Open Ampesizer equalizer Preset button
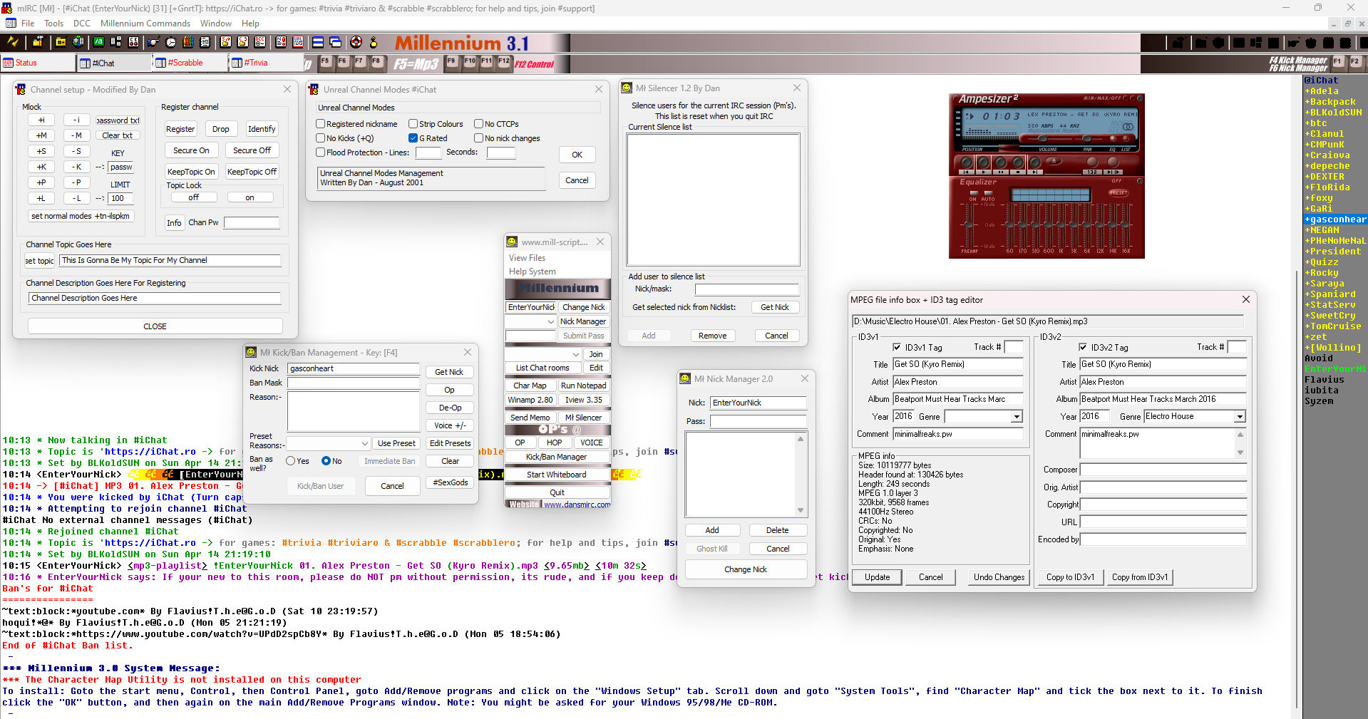Image resolution: width=1368 pixels, height=719 pixels. coord(1118,192)
